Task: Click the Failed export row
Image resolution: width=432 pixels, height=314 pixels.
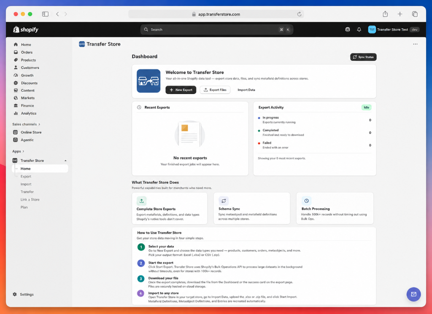Action: pos(314,145)
